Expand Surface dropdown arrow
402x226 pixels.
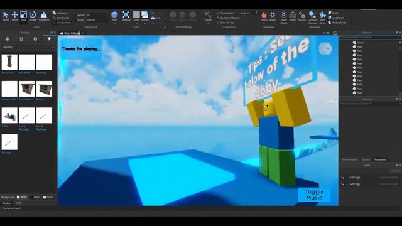144,23
